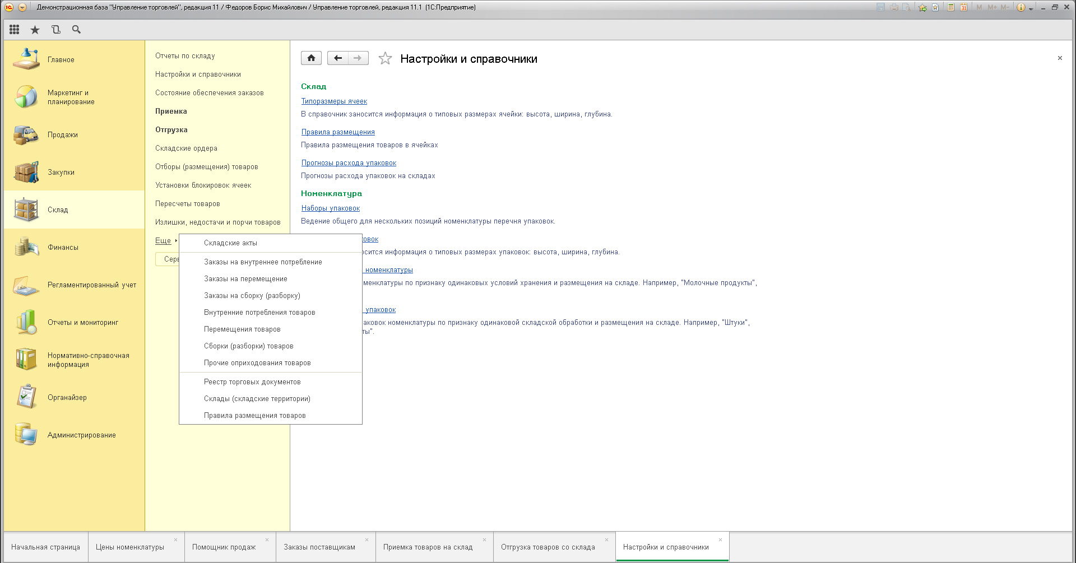Open Установки блокировок ячеек
The image size is (1076, 563).
[203, 185]
